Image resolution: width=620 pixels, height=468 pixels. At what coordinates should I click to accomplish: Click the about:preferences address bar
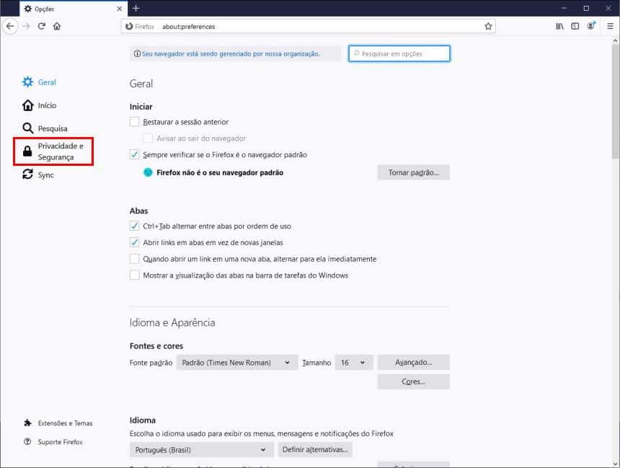309,27
